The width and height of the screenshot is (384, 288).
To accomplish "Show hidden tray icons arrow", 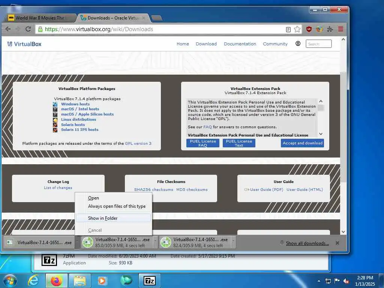I will (x=319, y=281).
